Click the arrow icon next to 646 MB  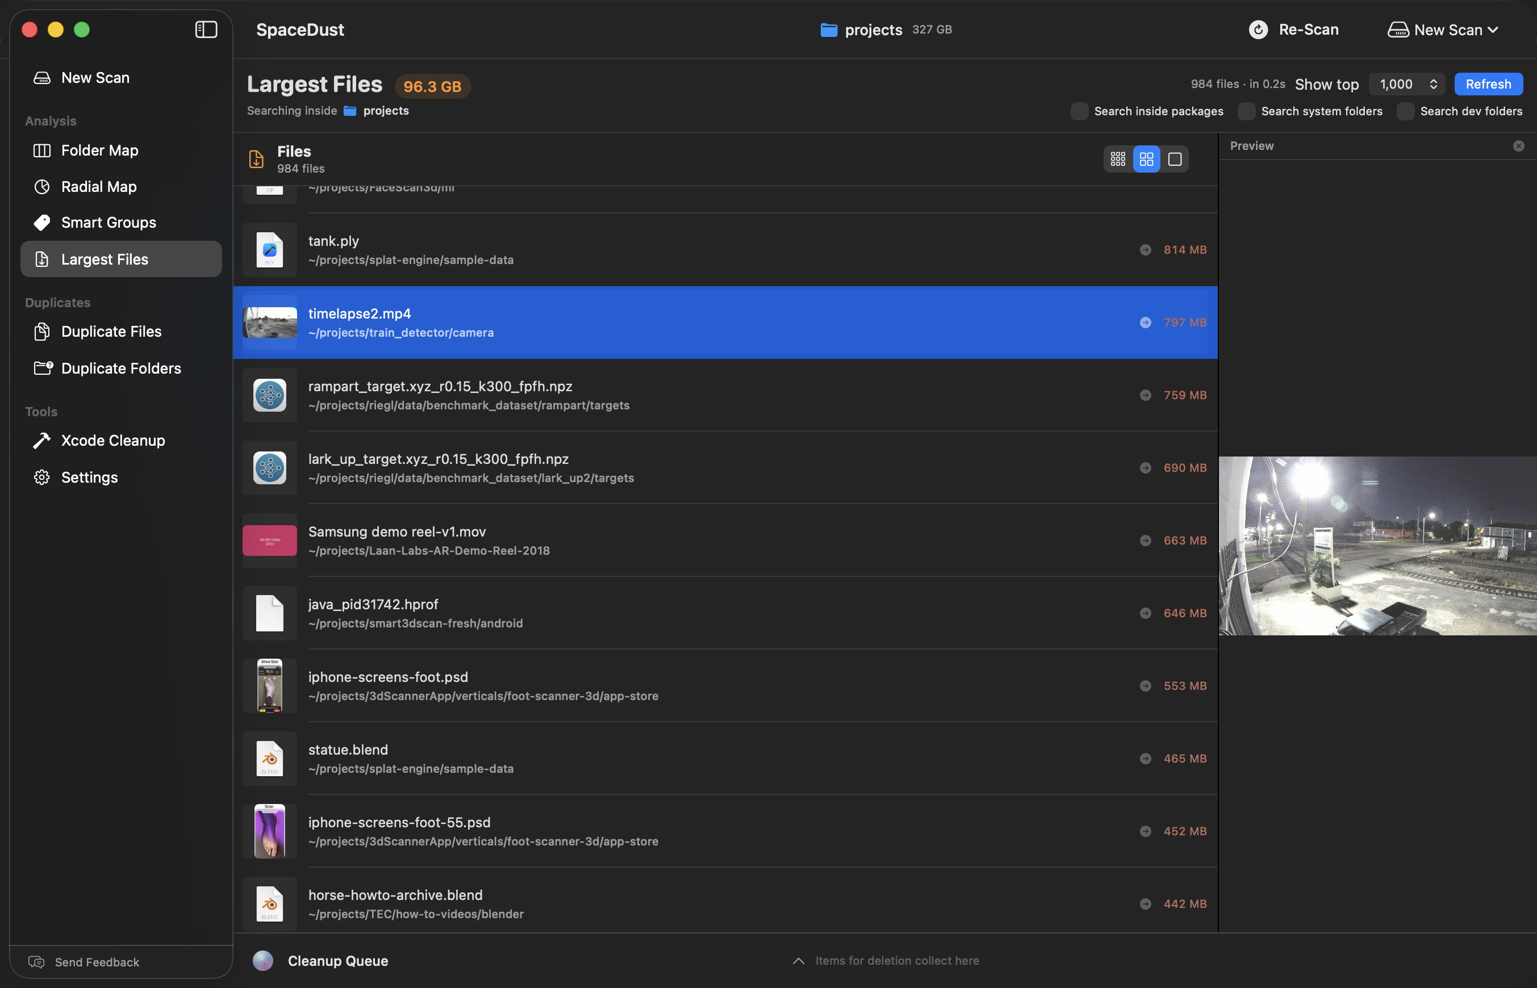pyautogui.click(x=1146, y=613)
